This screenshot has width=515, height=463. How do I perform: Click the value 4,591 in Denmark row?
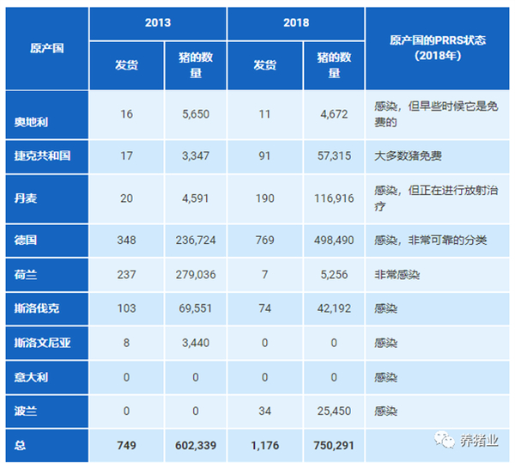(196, 198)
